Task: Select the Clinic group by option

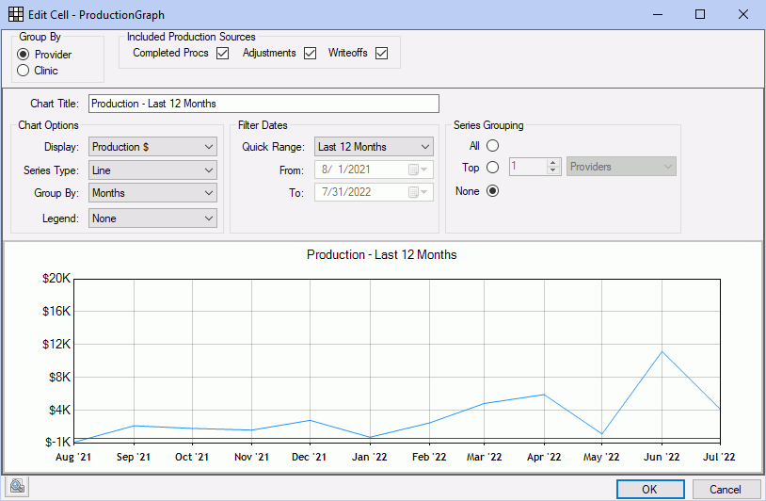Action: pyautogui.click(x=24, y=71)
